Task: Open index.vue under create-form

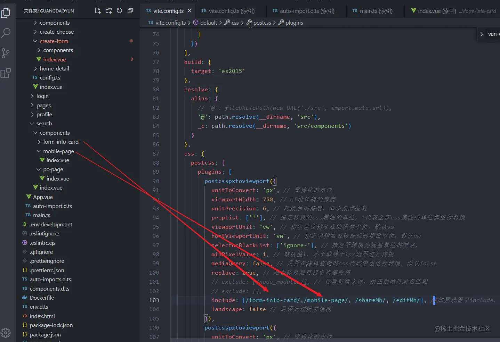Action: click(x=54, y=59)
